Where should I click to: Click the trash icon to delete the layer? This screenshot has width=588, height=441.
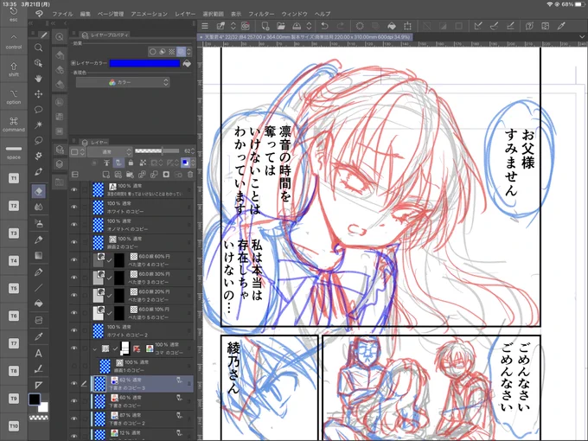[190, 175]
